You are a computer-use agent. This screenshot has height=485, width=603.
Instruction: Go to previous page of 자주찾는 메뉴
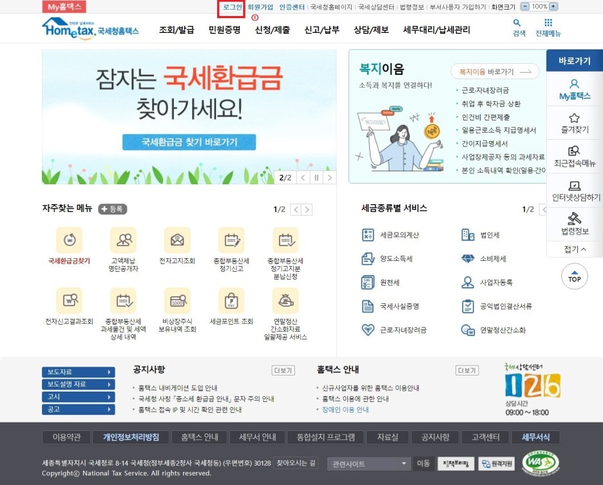296,209
